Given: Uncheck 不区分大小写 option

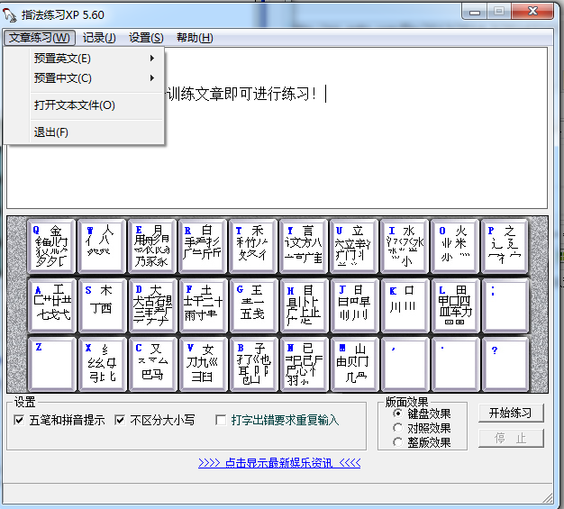Looking at the screenshot, I should coord(120,420).
